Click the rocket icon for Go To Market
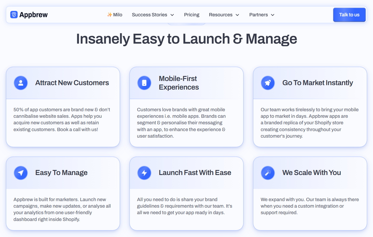The width and height of the screenshot is (373, 237). [268, 83]
